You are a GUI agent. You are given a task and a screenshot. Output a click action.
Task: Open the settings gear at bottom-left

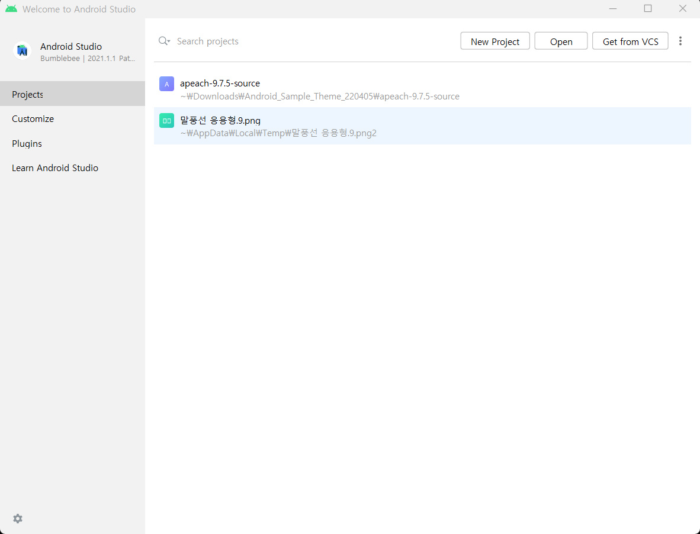[x=17, y=519]
